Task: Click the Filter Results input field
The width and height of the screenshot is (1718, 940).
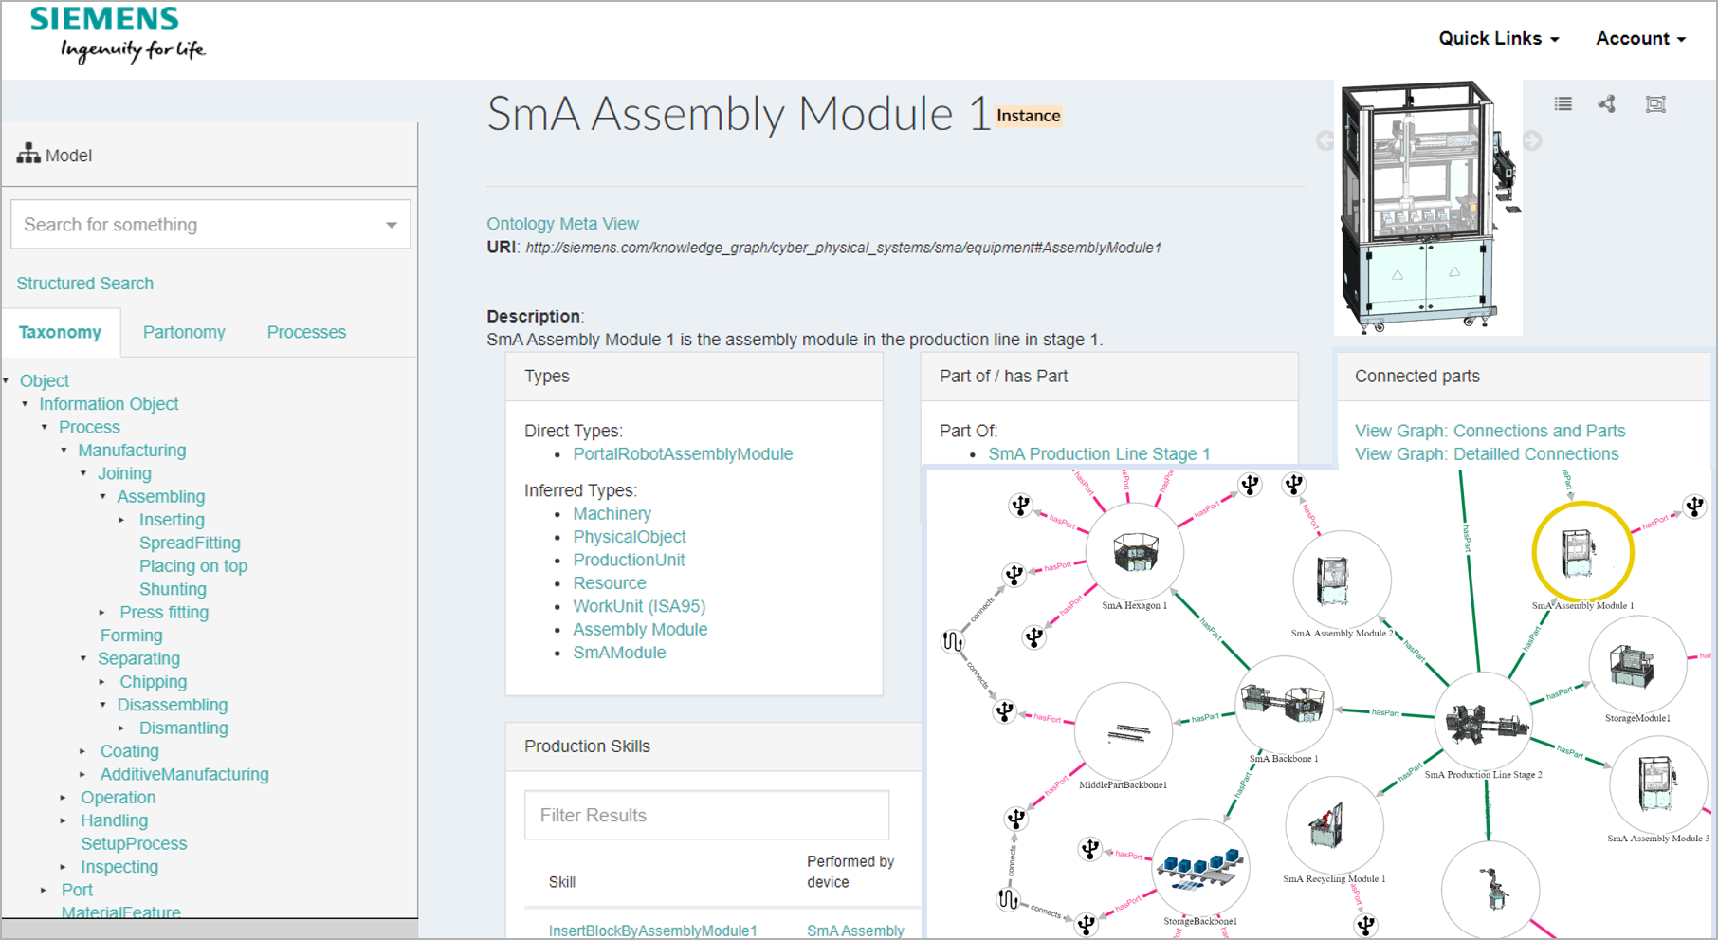Action: pyautogui.click(x=707, y=815)
